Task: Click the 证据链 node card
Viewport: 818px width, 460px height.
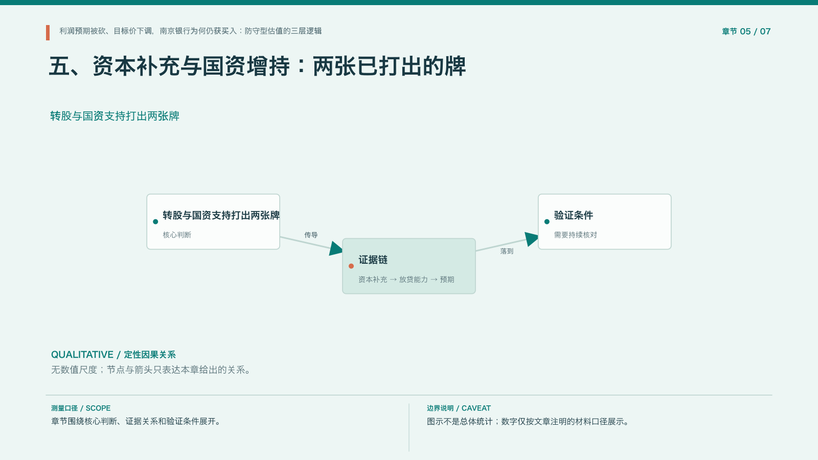Action: [409, 266]
